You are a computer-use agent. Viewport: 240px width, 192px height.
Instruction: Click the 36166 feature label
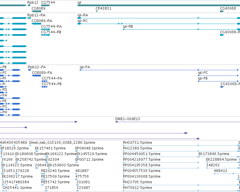click(7, 160)
